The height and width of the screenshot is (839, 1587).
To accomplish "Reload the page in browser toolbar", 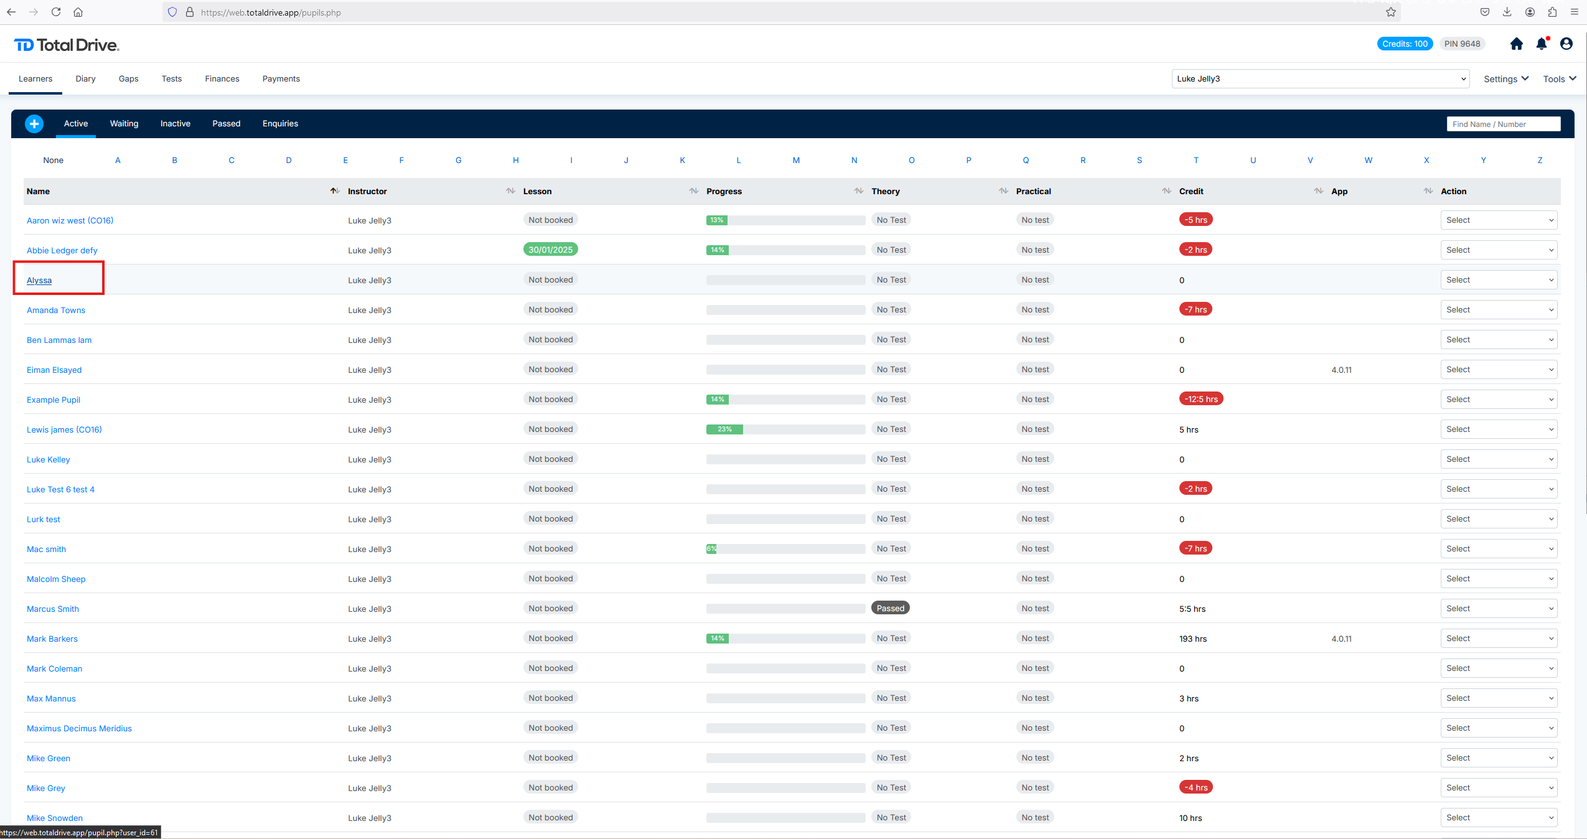I will 56,12.
